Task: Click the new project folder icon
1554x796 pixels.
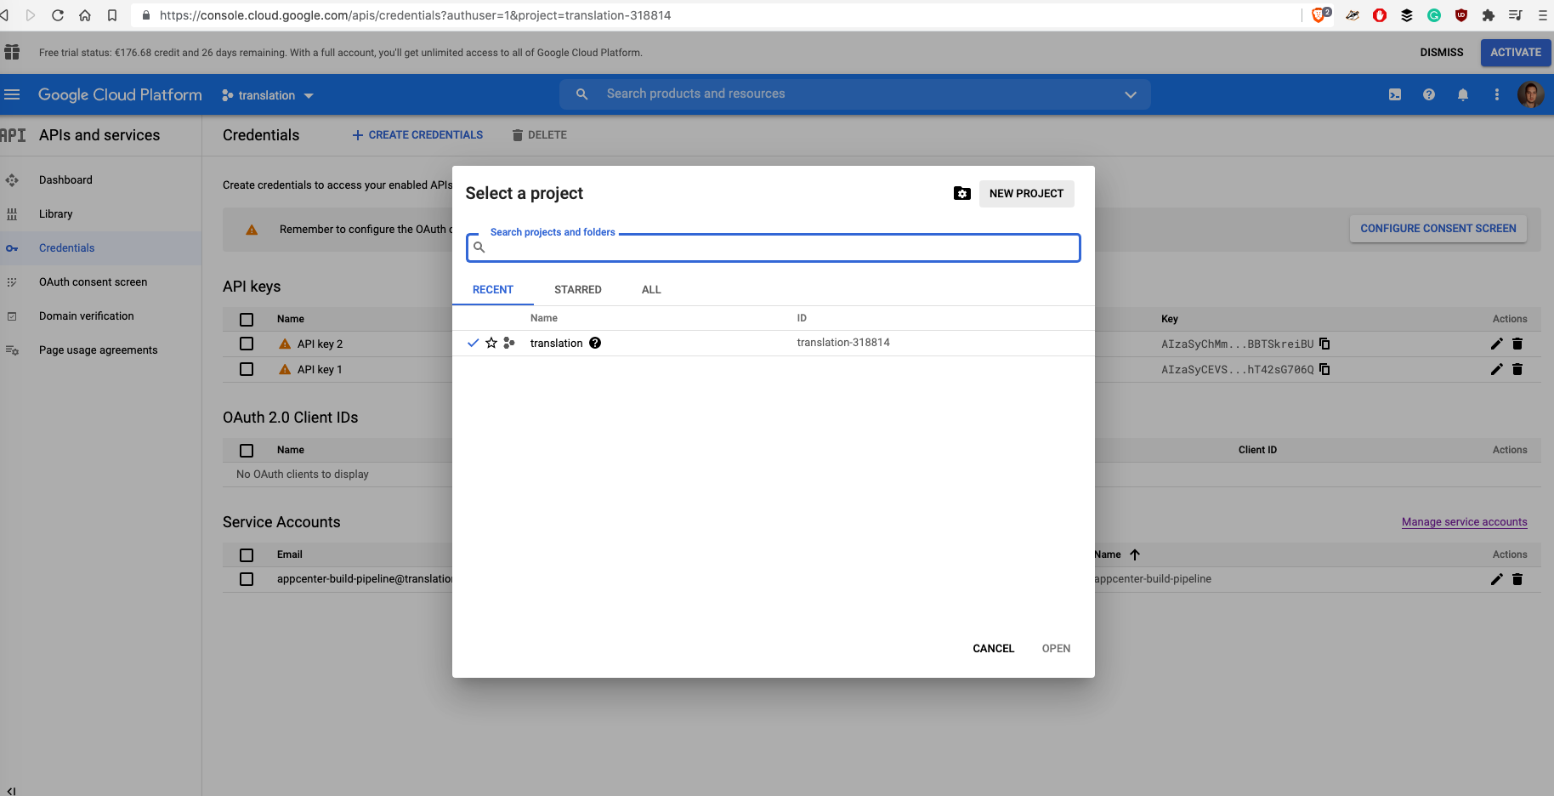Action: pos(962,194)
